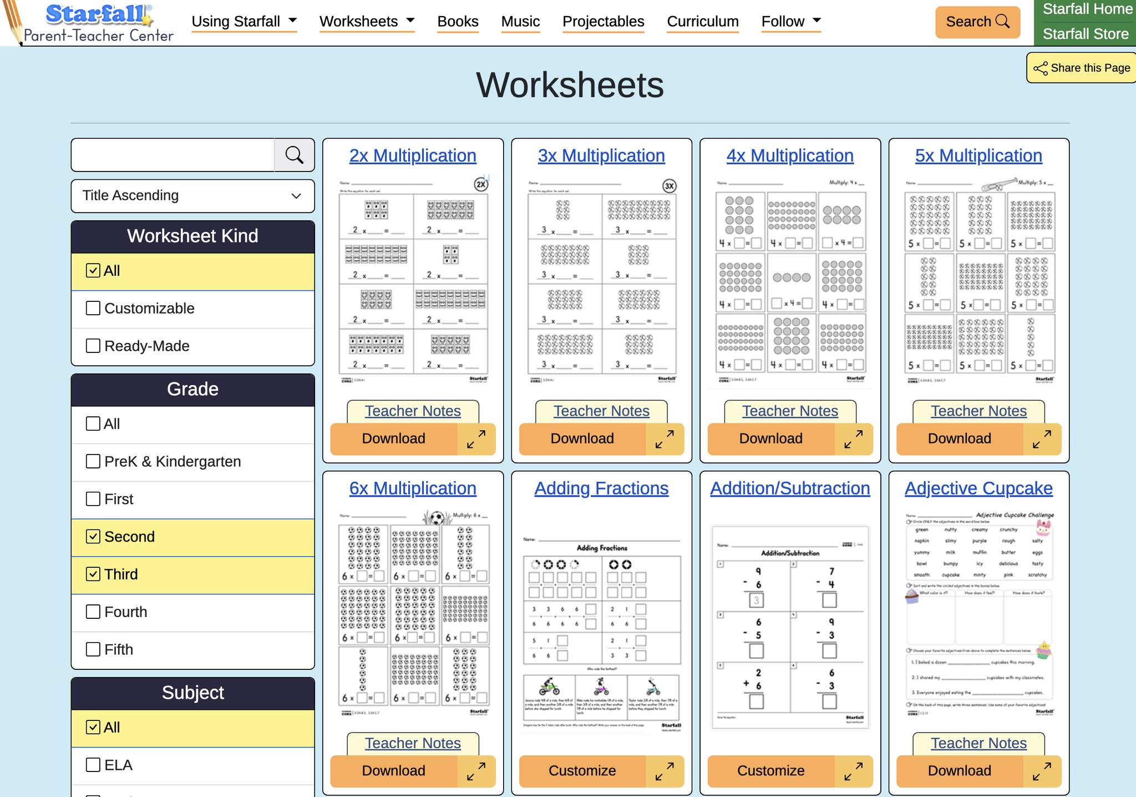This screenshot has width=1136, height=797.
Task: Expand the Addition/Subtraction worksheet preview
Action: (x=854, y=771)
